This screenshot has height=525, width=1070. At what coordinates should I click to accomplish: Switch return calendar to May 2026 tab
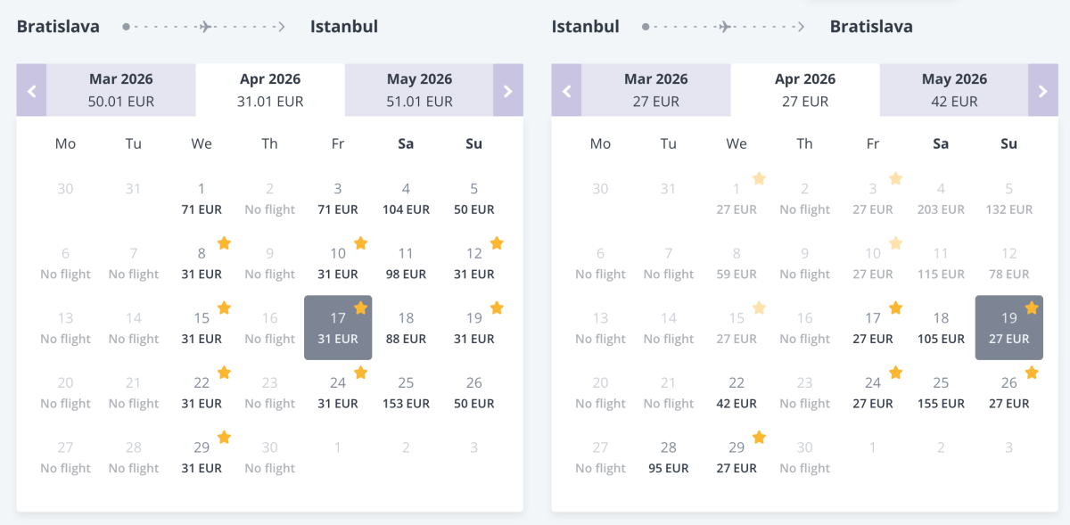tap(954, 90)
